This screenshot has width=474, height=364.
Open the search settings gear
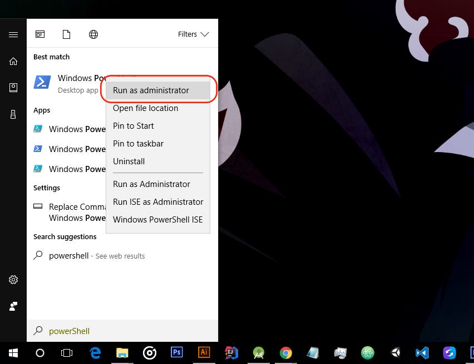tap(13, 280)
